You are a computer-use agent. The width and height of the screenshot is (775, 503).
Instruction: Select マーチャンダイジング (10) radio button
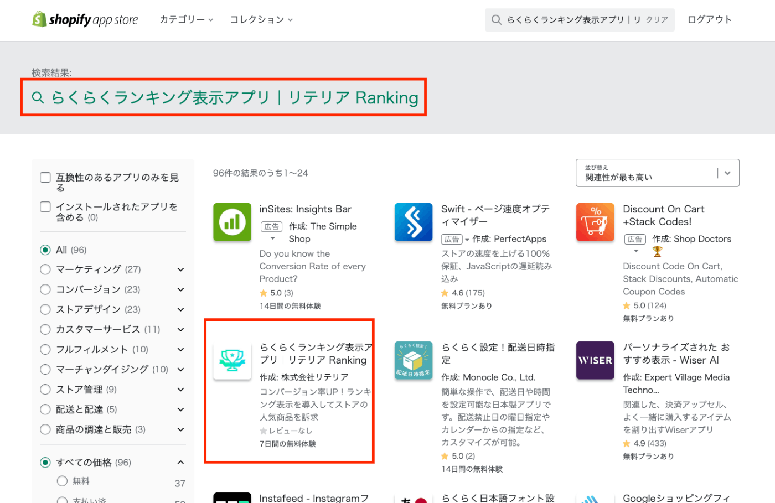[x=45, y=369]
